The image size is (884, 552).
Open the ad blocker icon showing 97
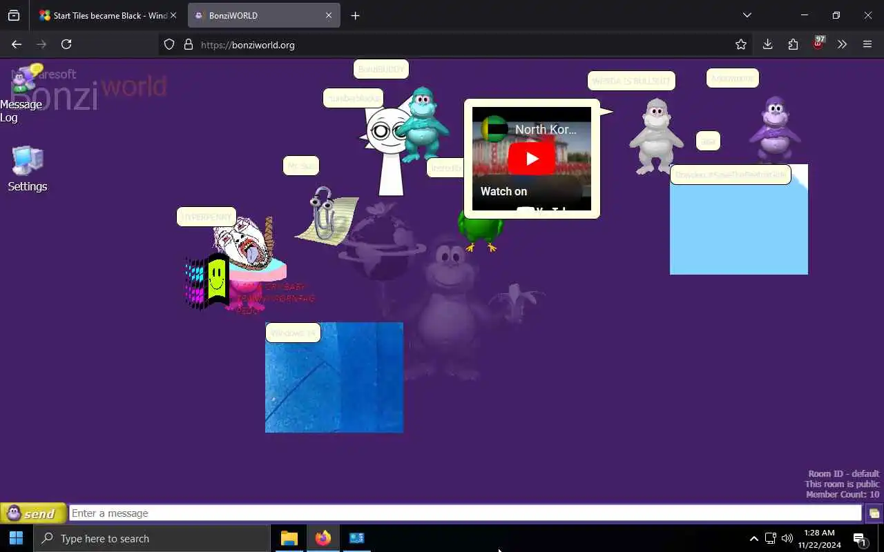click(x=818, y=43)
